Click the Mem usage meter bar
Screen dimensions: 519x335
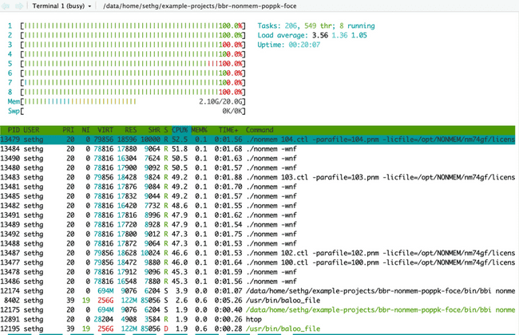[127, 101]
